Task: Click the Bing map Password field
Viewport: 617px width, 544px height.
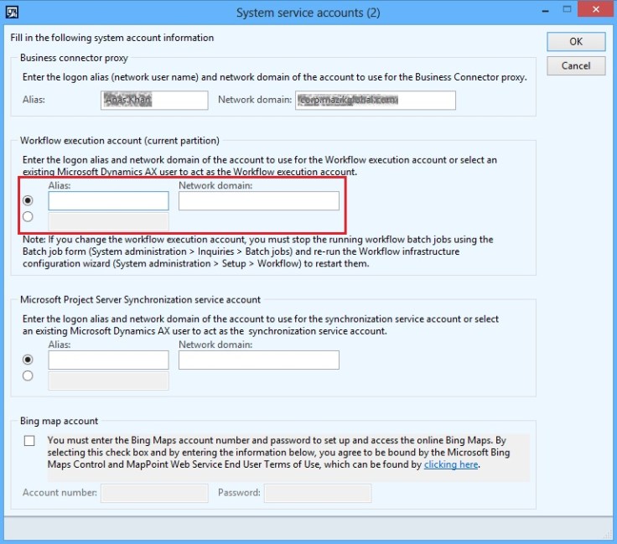Action: pyautogui.click(x=317, y=493)
